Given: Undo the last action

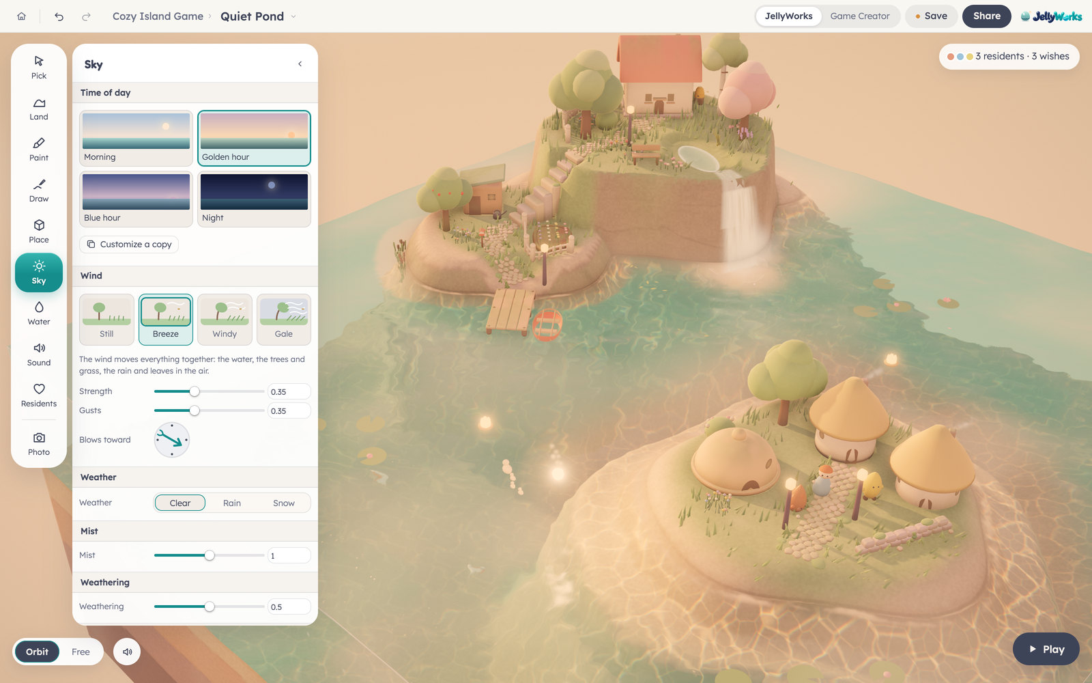Looking at the screenshot, I should tap(59, 16).
